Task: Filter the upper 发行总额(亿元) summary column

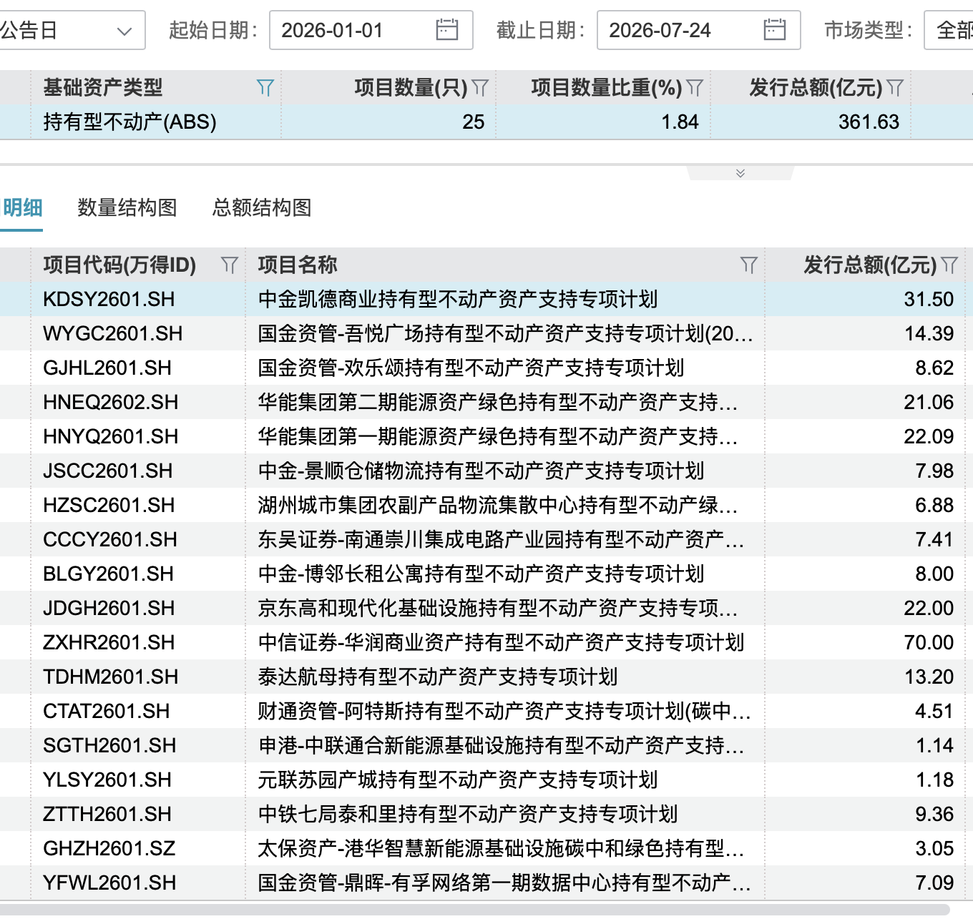Action: (x=896, y=88)
